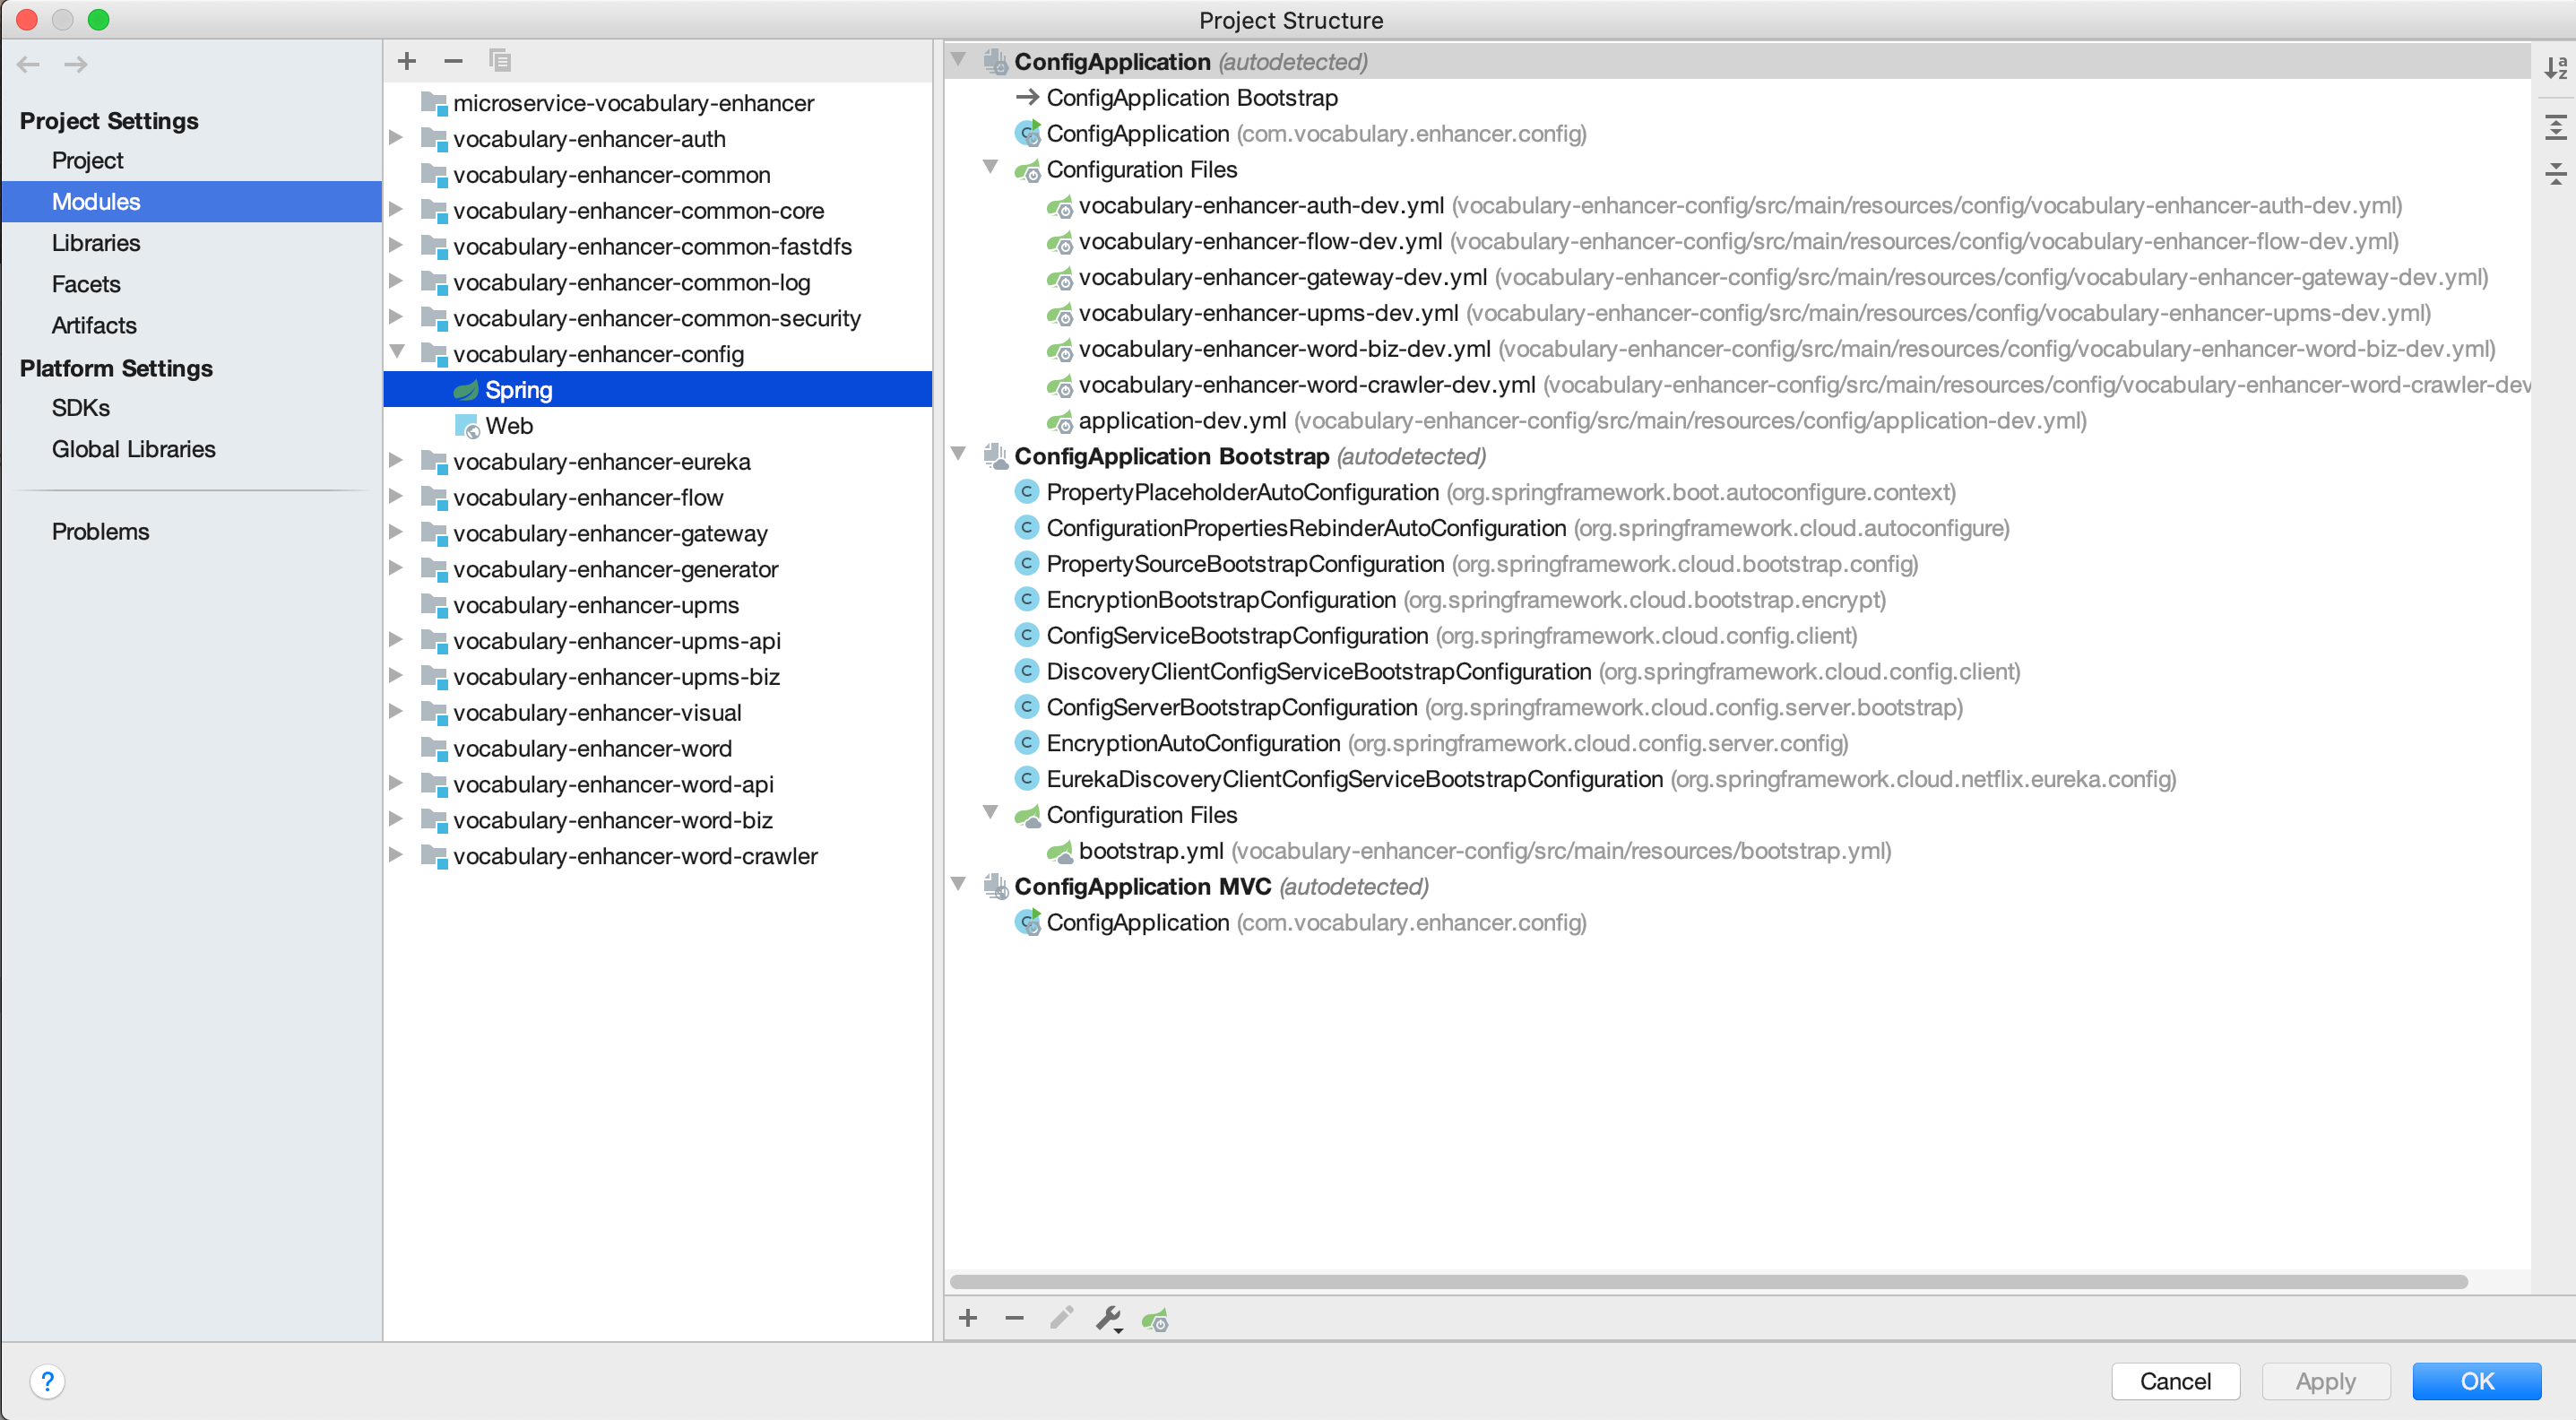
Task: Collapse the ConfigApplication Bootstrap context
Action: pos(959,454)
